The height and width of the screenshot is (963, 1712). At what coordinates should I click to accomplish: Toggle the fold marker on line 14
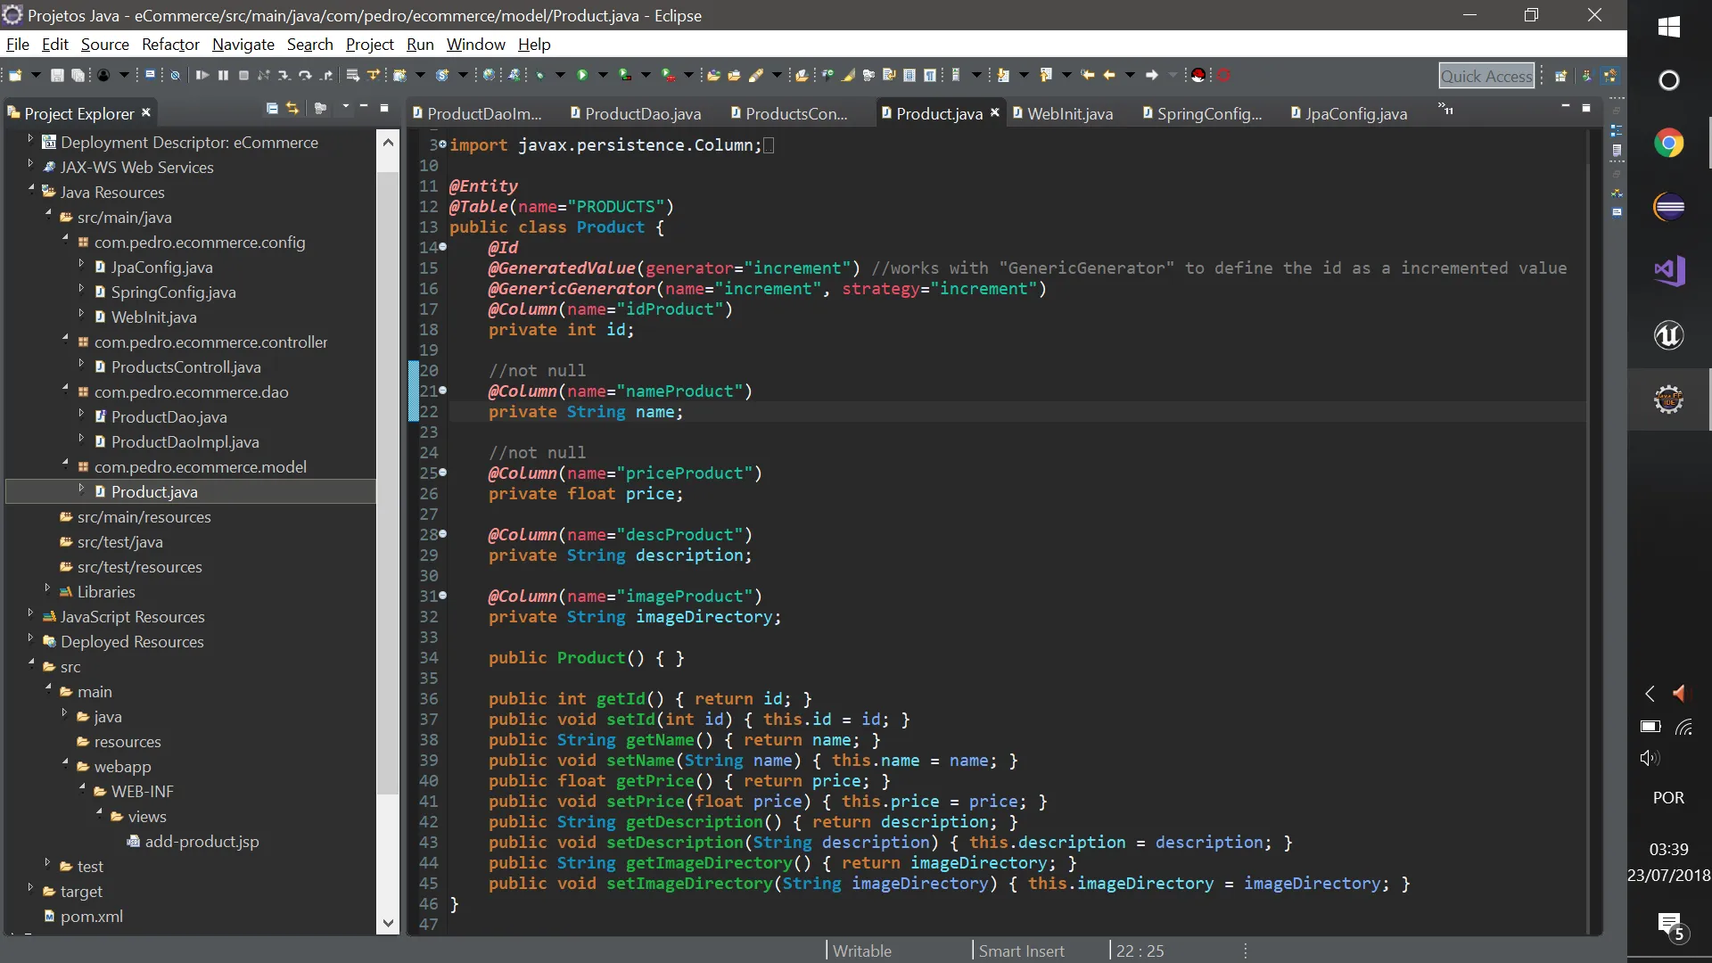point(443,248)
